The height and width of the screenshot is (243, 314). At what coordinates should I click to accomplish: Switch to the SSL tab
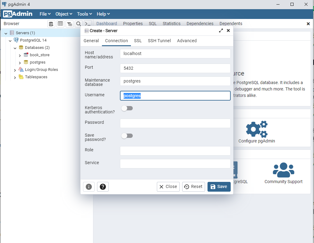point(138,41)
